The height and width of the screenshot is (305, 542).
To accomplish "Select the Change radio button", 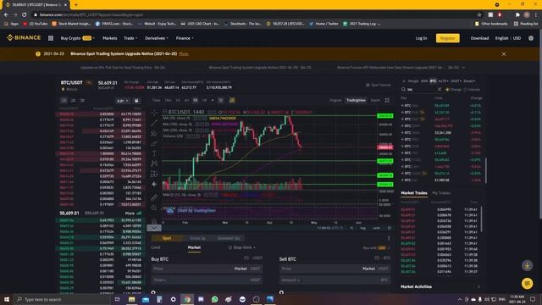I will tap(447, 90).
